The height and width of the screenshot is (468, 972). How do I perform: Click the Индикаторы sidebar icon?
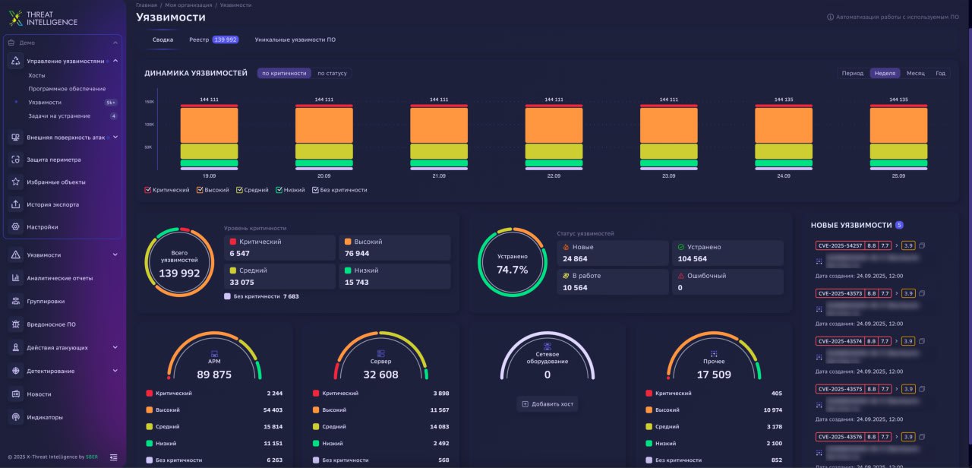[x=16, y=417]
